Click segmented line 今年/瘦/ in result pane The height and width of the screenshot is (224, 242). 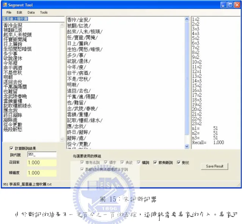[x=77, y=67]
